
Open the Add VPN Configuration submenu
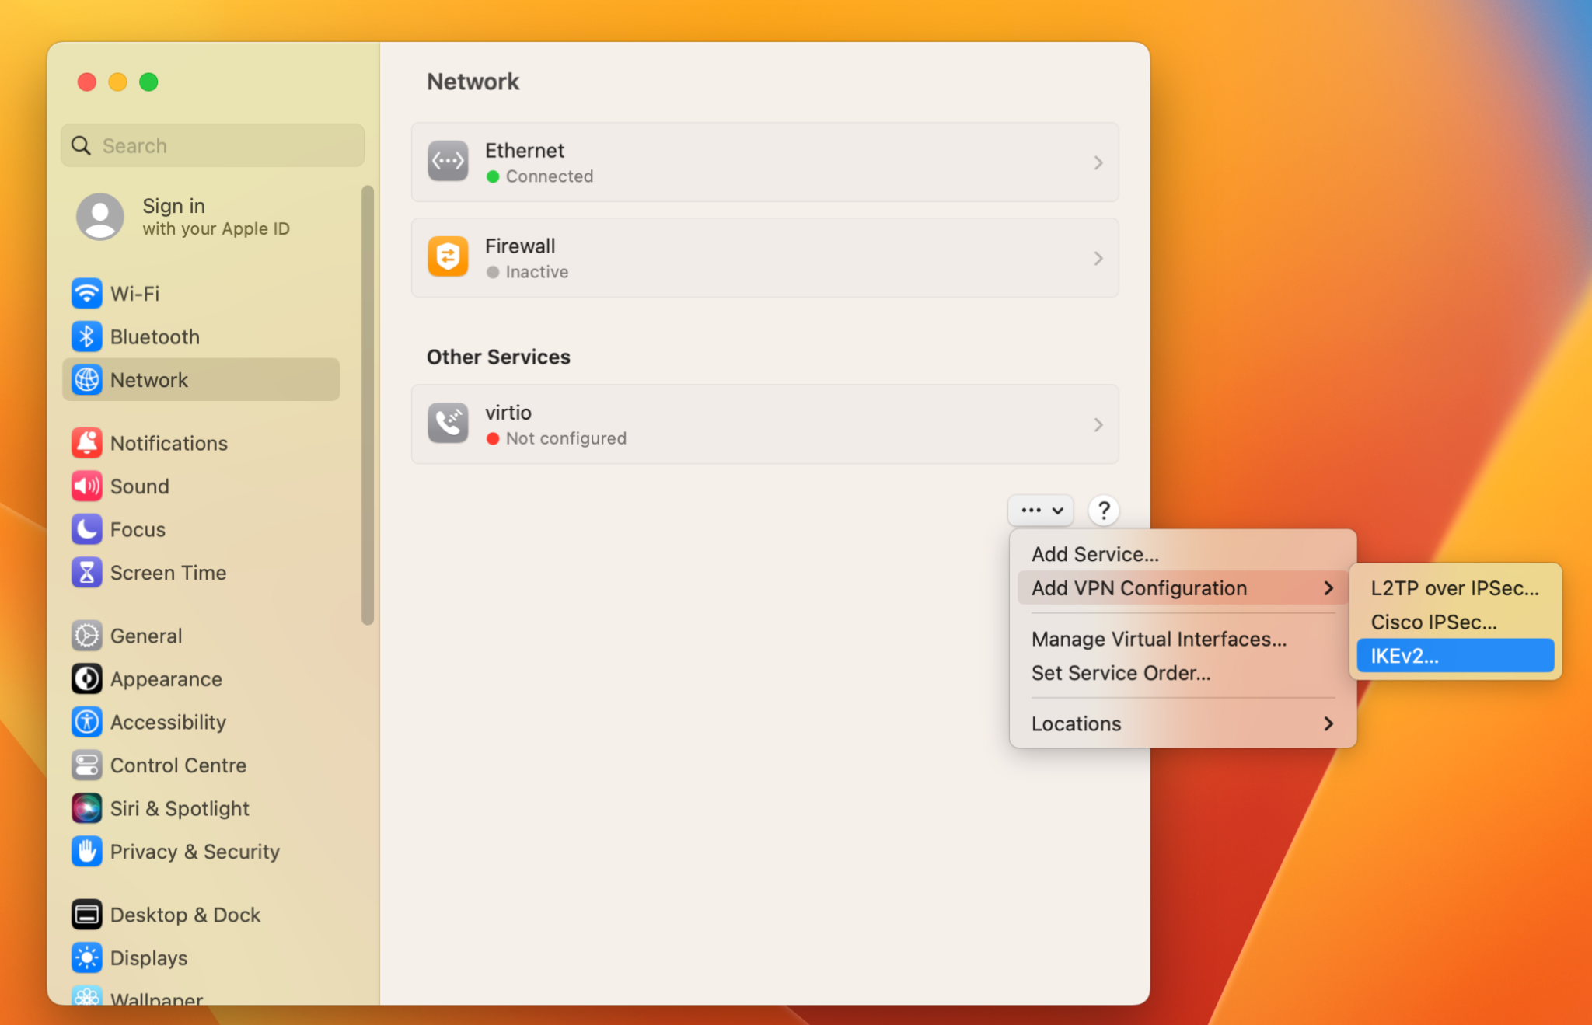1140,588
